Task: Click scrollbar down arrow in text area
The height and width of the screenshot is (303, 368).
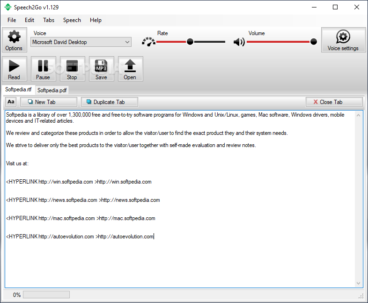Action: tap(358, 283)
